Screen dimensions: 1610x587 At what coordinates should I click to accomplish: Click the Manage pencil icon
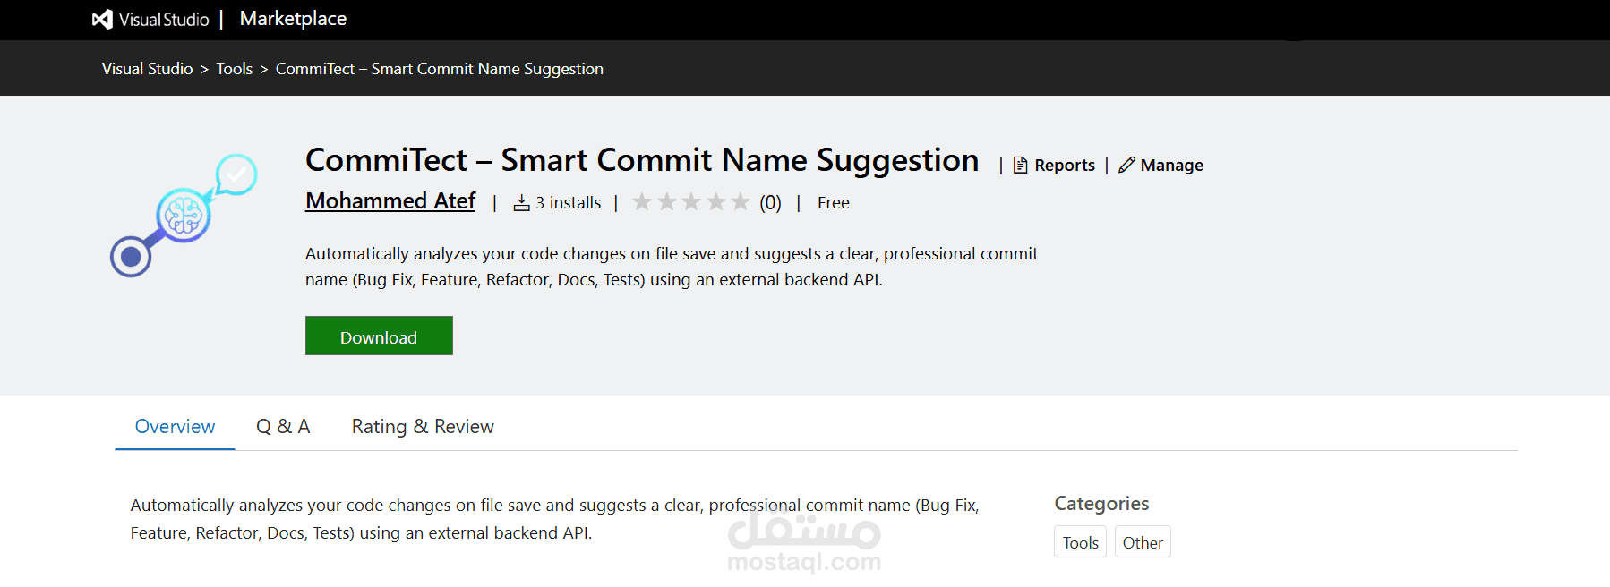click(x=1126, y=166)
